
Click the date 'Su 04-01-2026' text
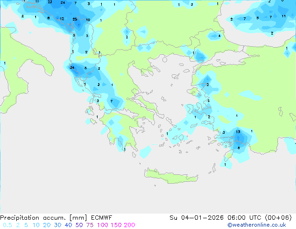[197, 218]
